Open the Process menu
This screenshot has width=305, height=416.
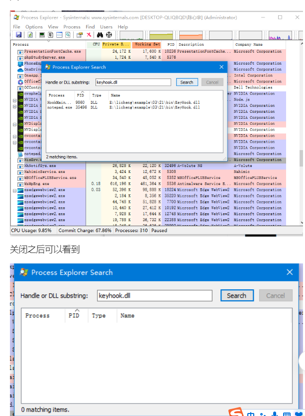(x=72, y=27)
